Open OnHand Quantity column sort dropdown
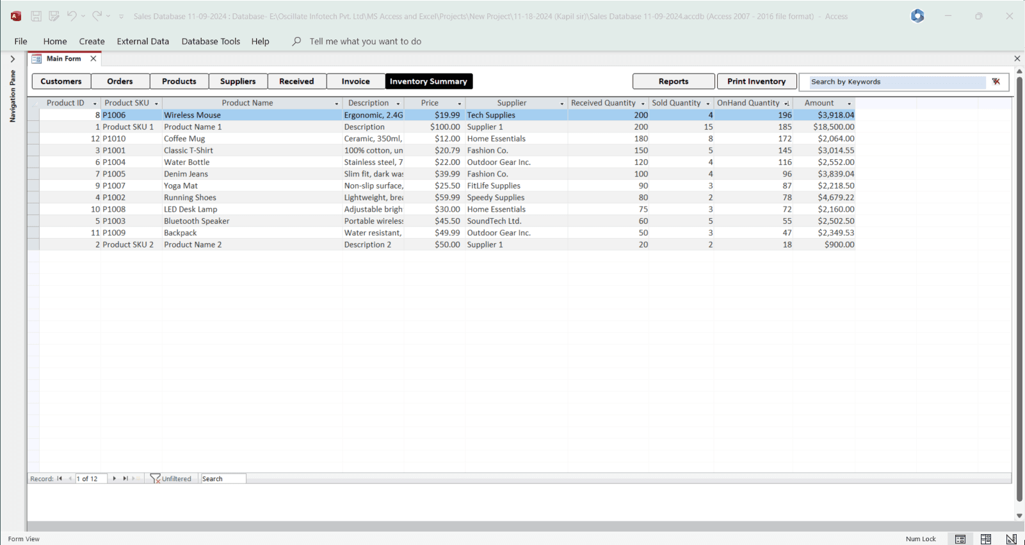 click(x=787, y=104)
